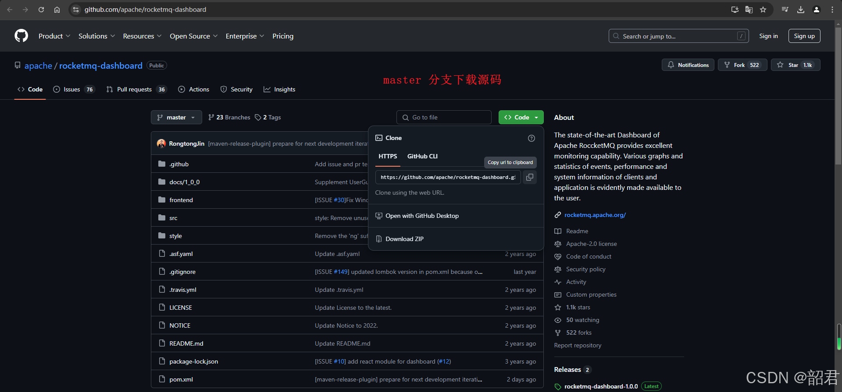The height and width of the screenshot is (392, 842).
Task: Open the README.md file
Action: pos(186,343)
